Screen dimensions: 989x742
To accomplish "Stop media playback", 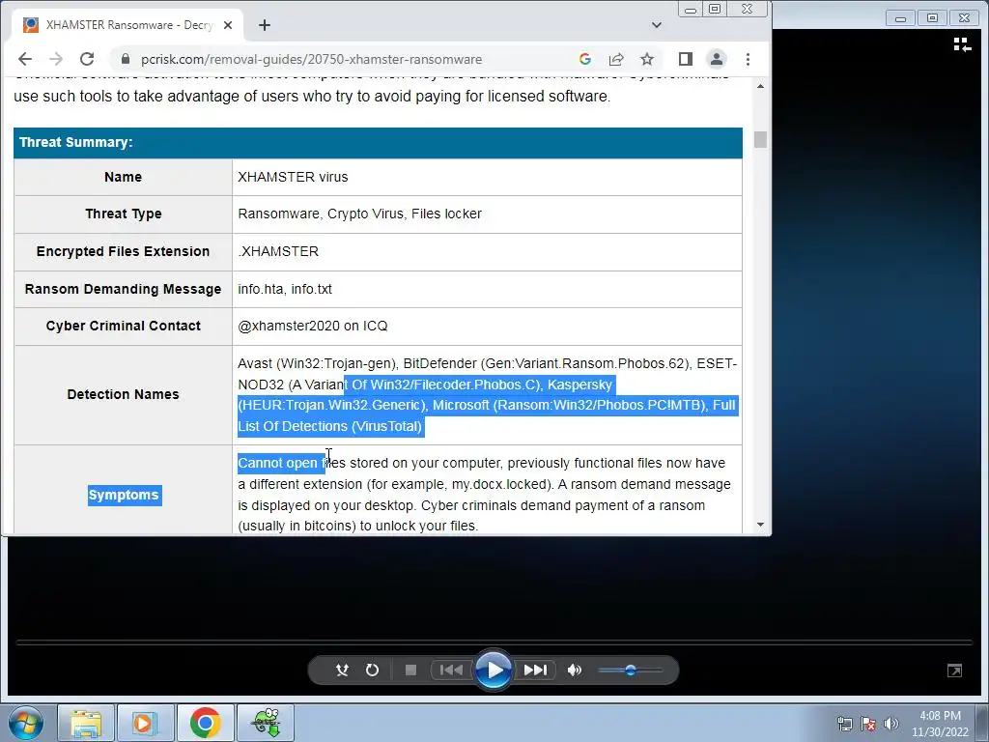I will [410, 671].
